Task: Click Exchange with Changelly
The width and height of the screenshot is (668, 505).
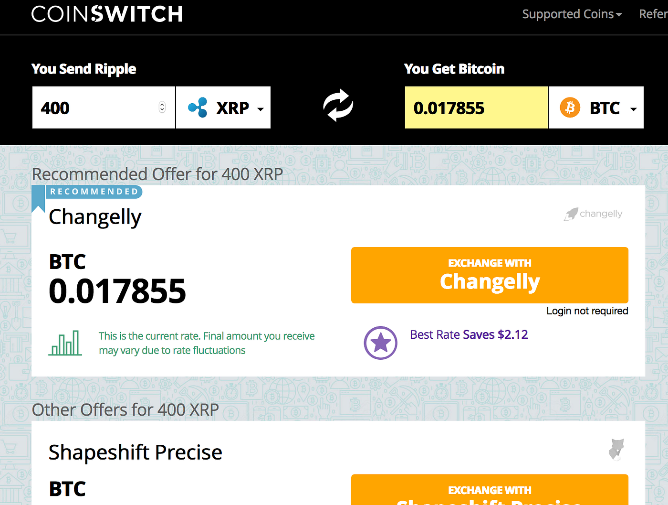Action: pos(490,275)
